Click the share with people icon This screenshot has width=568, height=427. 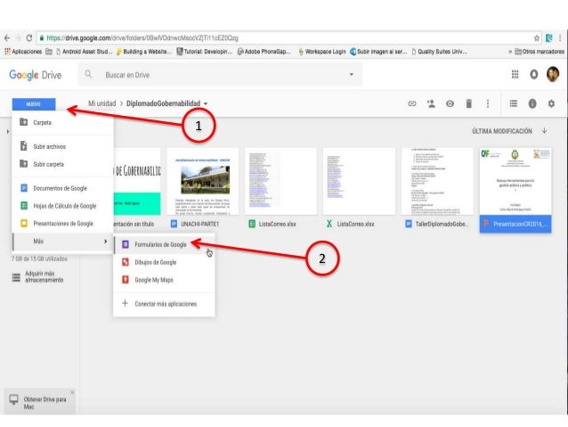pyautogui.click(x=431, y=103)
